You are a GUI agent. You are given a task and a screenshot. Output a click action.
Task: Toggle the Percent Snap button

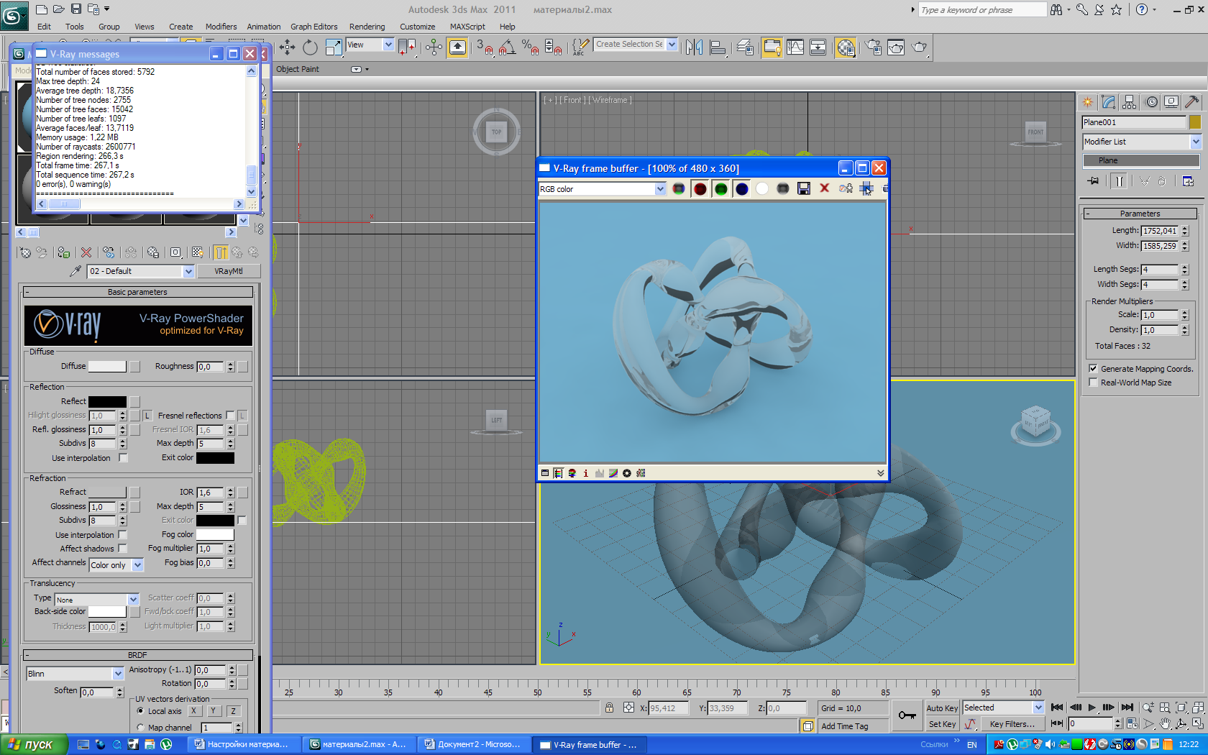click(530, 47)
